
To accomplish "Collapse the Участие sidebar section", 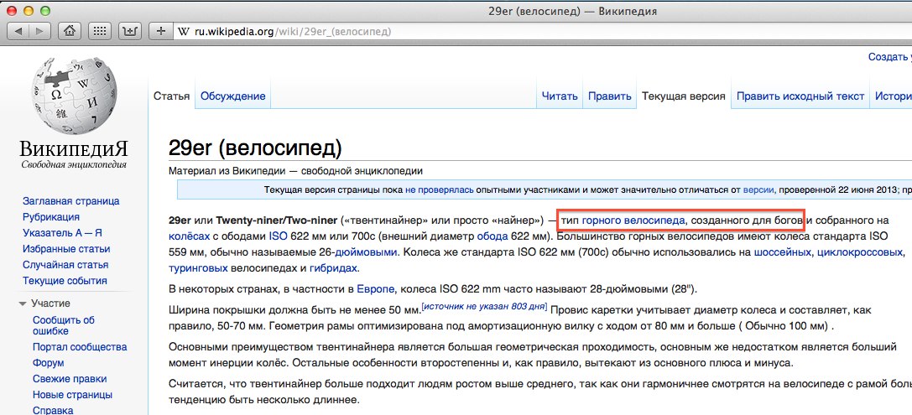I will click(x=23, y=303).
